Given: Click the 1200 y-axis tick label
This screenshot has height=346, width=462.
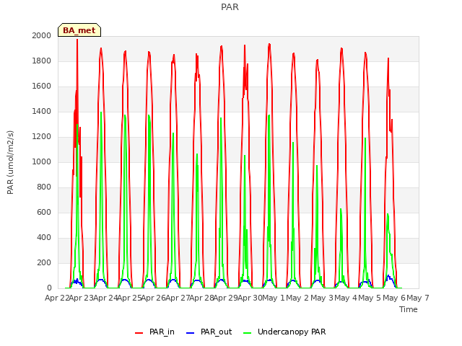Looking at the screenshot, I should [x=42, y=136].
